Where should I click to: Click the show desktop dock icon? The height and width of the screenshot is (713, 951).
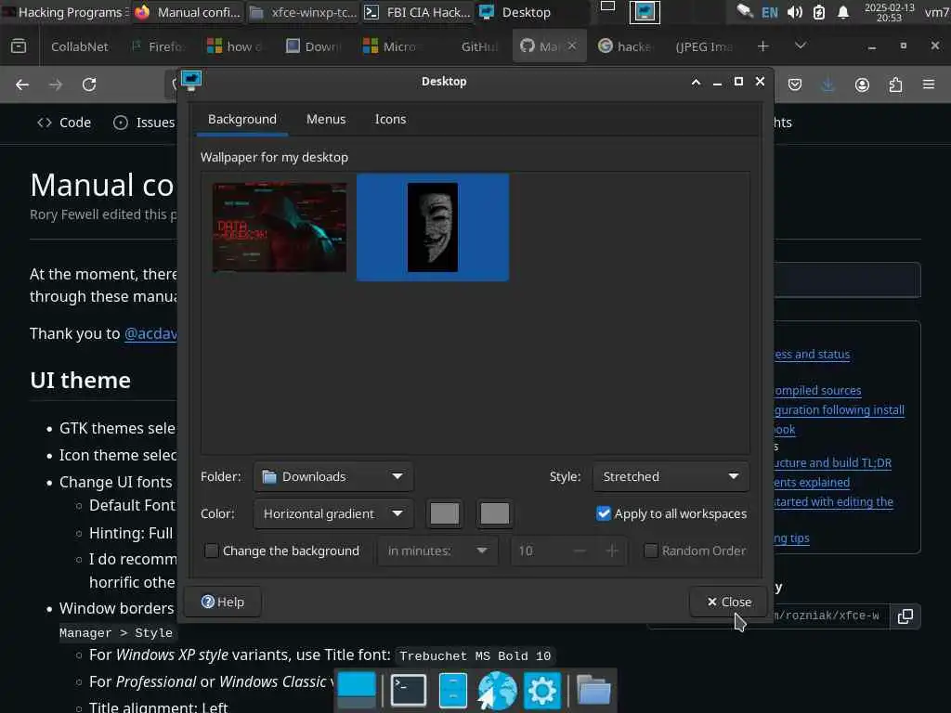(x=357, y=690)
